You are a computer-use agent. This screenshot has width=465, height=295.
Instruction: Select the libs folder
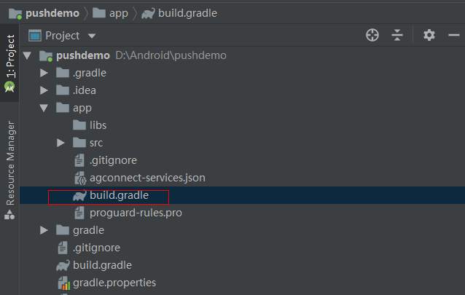[x=98, y=125]
